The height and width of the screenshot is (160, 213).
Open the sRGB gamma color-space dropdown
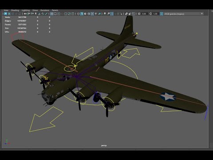coord(184,14)
